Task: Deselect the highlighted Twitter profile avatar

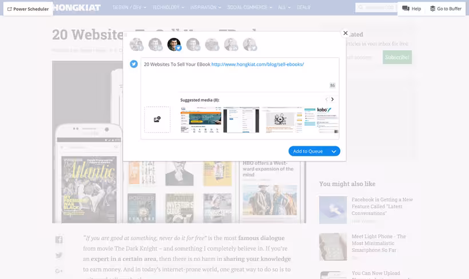Action: click(174, 44)
